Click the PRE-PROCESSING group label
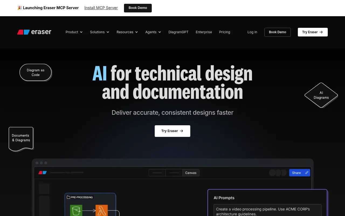This screenshot has height=216, width=345. tap(80, 197)
